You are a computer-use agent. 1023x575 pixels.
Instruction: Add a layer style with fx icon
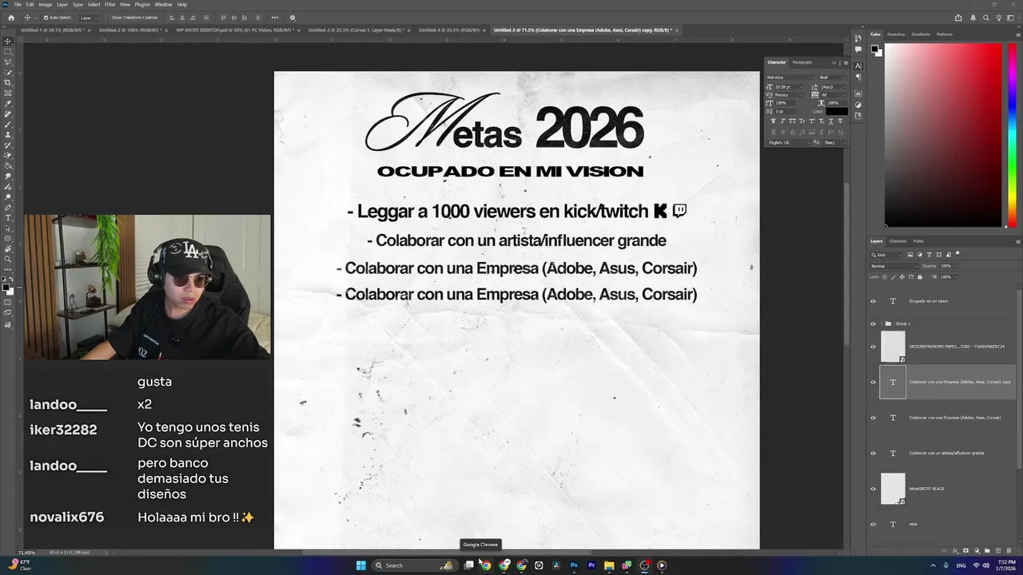tap(955, 550)
